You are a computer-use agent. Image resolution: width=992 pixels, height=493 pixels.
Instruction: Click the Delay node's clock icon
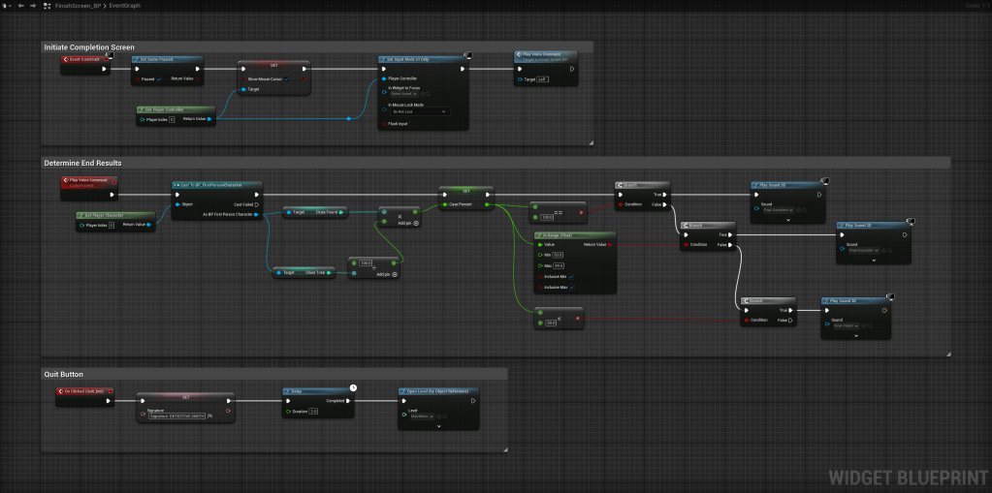354,387
